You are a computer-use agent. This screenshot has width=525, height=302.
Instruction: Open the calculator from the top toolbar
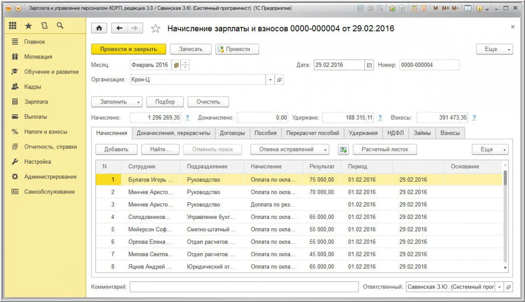[x=413, y=7]
